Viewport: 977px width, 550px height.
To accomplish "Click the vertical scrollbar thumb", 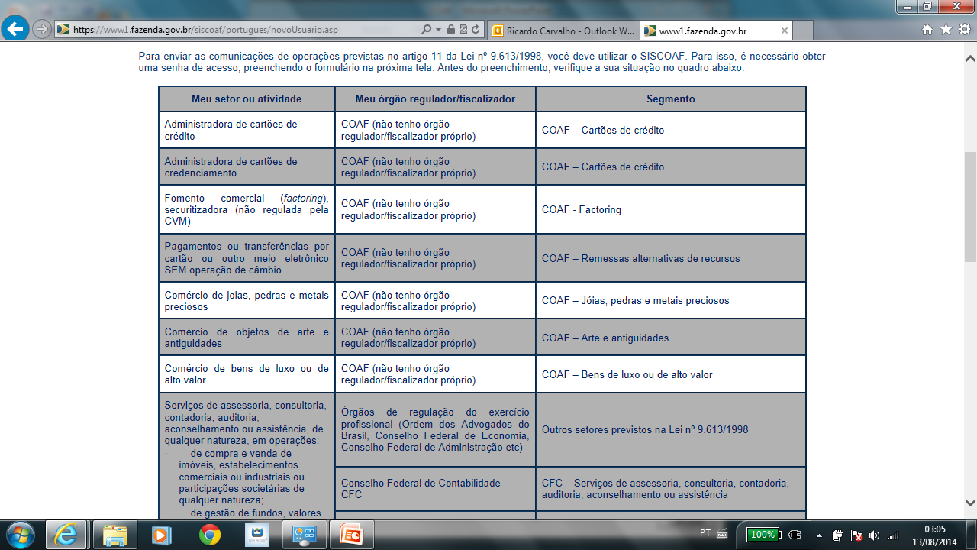I will 970,207.
